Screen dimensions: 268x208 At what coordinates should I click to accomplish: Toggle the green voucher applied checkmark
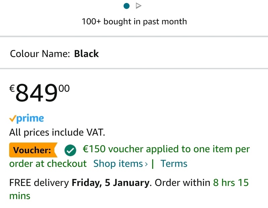click(70, 151)
